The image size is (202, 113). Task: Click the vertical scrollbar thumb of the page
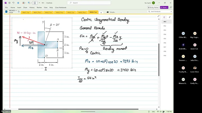pos(159,60)
